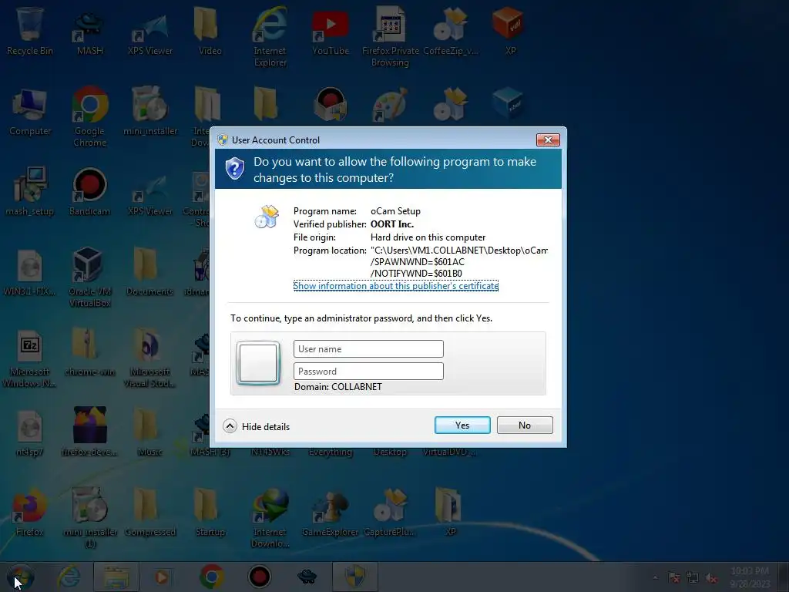The image size is (789, 592).
Task: Select Documents folder icon
Action: 149,272
